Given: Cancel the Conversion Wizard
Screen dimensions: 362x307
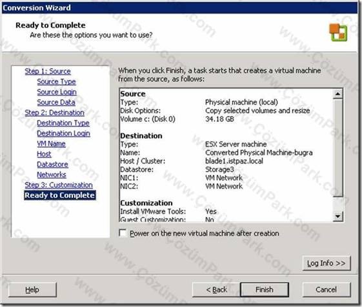Looking at the screenshot, I should pos(327,290).
